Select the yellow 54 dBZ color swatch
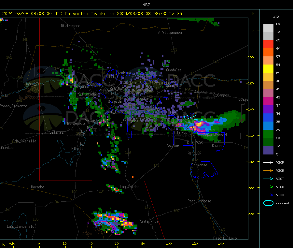 pyautogui.click(x=268, y=69)
